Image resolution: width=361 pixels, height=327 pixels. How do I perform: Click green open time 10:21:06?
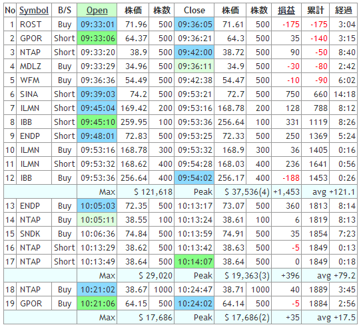(x=97, y=304)
